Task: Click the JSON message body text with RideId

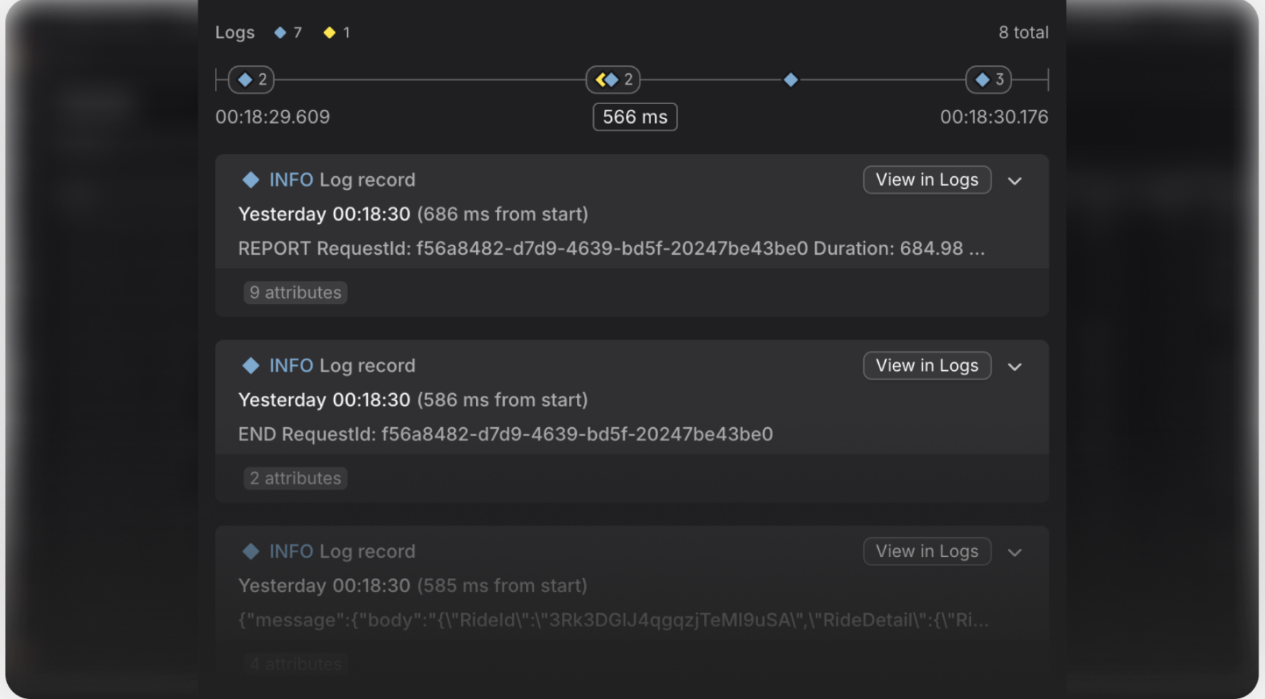Action: 614,620
